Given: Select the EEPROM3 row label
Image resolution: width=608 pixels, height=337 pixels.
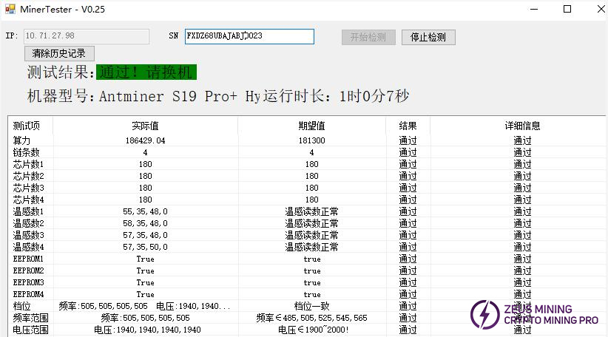Looking at the screenshot, I should 28,282.
